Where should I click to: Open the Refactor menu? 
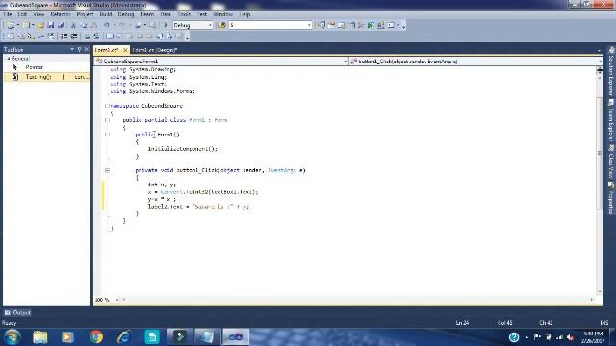[x=60, y=14]
